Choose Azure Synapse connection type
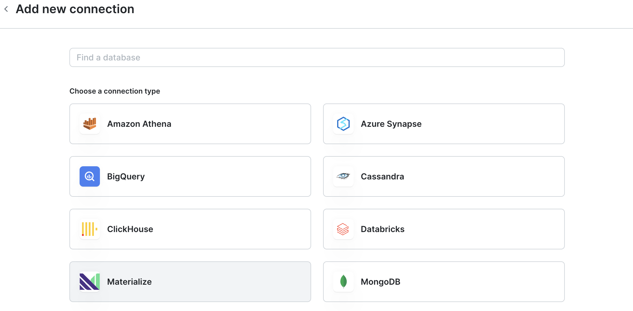The height and width of the screenshot is (311, 633). tap(391, 124)
